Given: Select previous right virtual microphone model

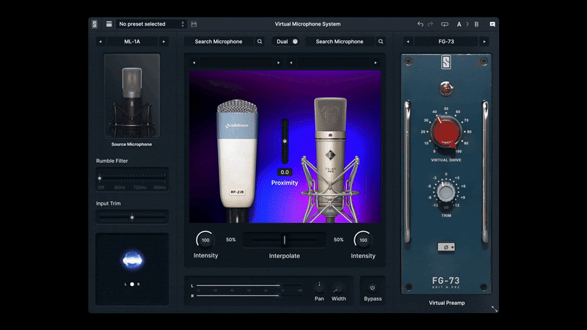Looking at the screenshot, I should (291, 63).
